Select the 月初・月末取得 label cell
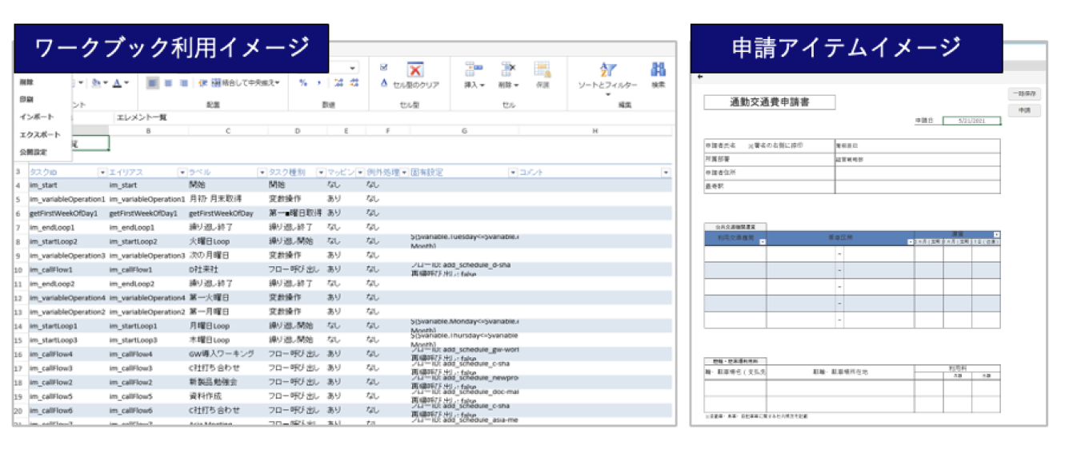Screen dimensions: 1069x457 click(x=227, y=199)
